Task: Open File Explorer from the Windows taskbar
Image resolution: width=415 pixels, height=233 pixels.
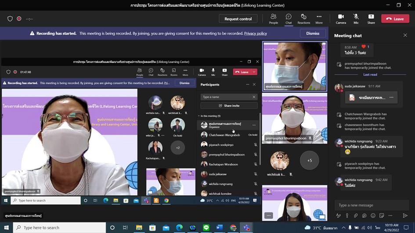Action: tap(139, 228)
